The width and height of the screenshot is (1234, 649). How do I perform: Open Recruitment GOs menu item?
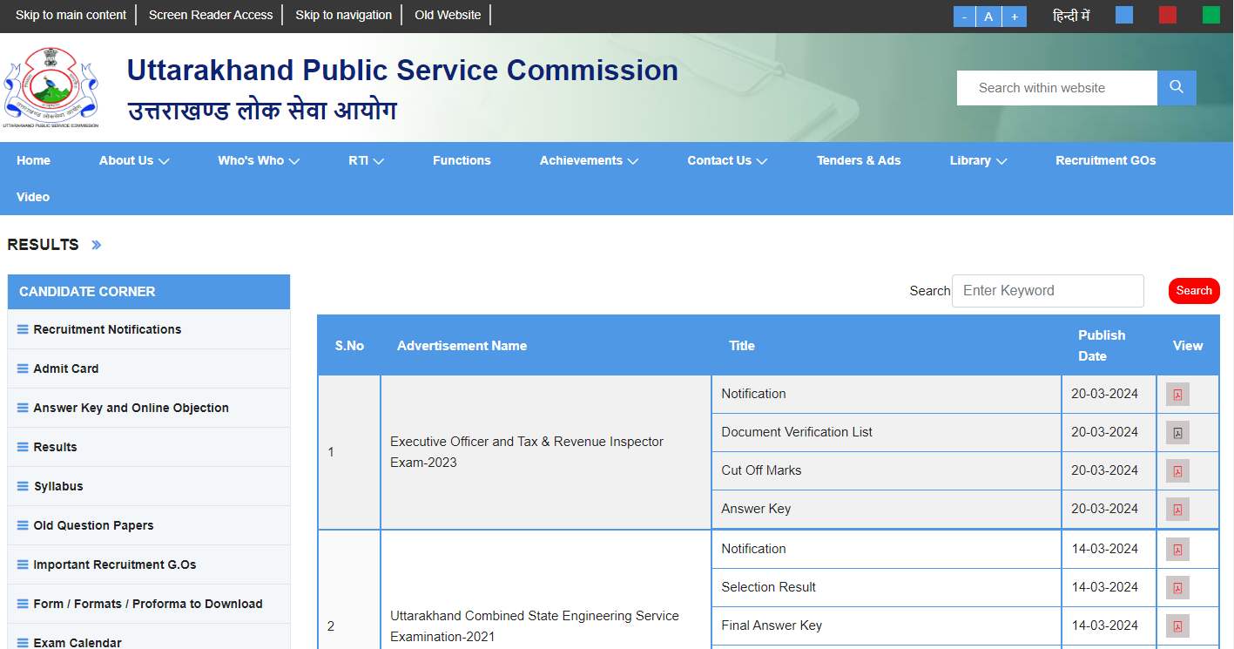coord(1106,160)
